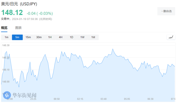Click the 148.30 price axis label
Viewport: 178px width, 103px height.
6,45
